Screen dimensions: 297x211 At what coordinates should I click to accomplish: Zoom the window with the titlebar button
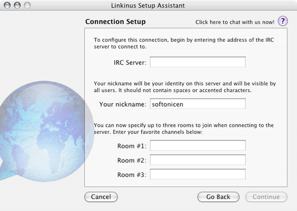tap(27, 6)
